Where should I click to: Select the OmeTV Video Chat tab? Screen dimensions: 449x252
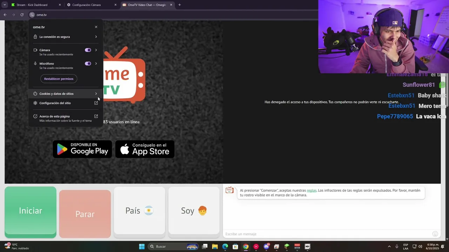(x=147, y=5)
